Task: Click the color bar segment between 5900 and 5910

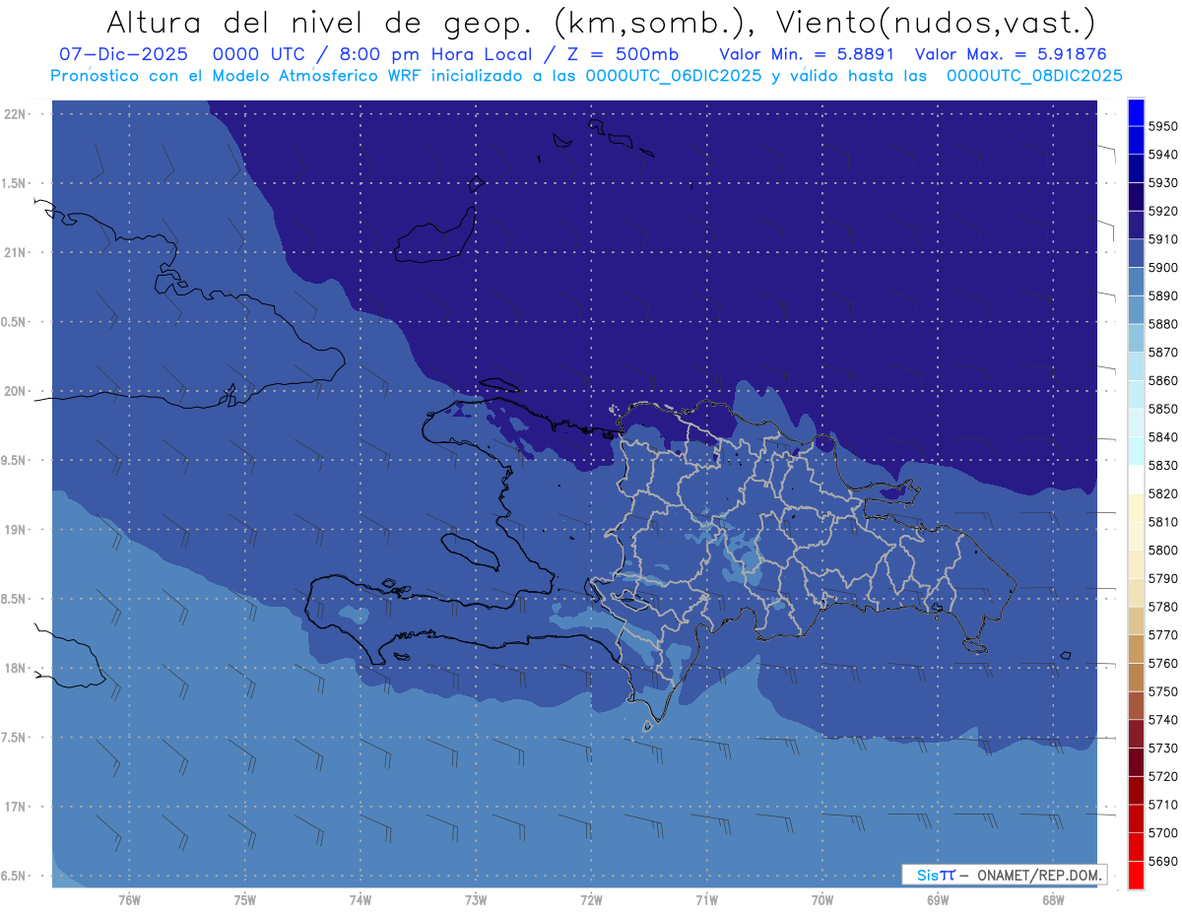Action: click(1136, 253)
